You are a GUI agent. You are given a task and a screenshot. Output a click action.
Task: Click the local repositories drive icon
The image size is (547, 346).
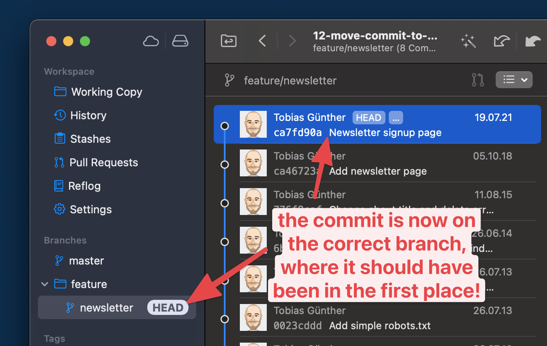point(180,41)
